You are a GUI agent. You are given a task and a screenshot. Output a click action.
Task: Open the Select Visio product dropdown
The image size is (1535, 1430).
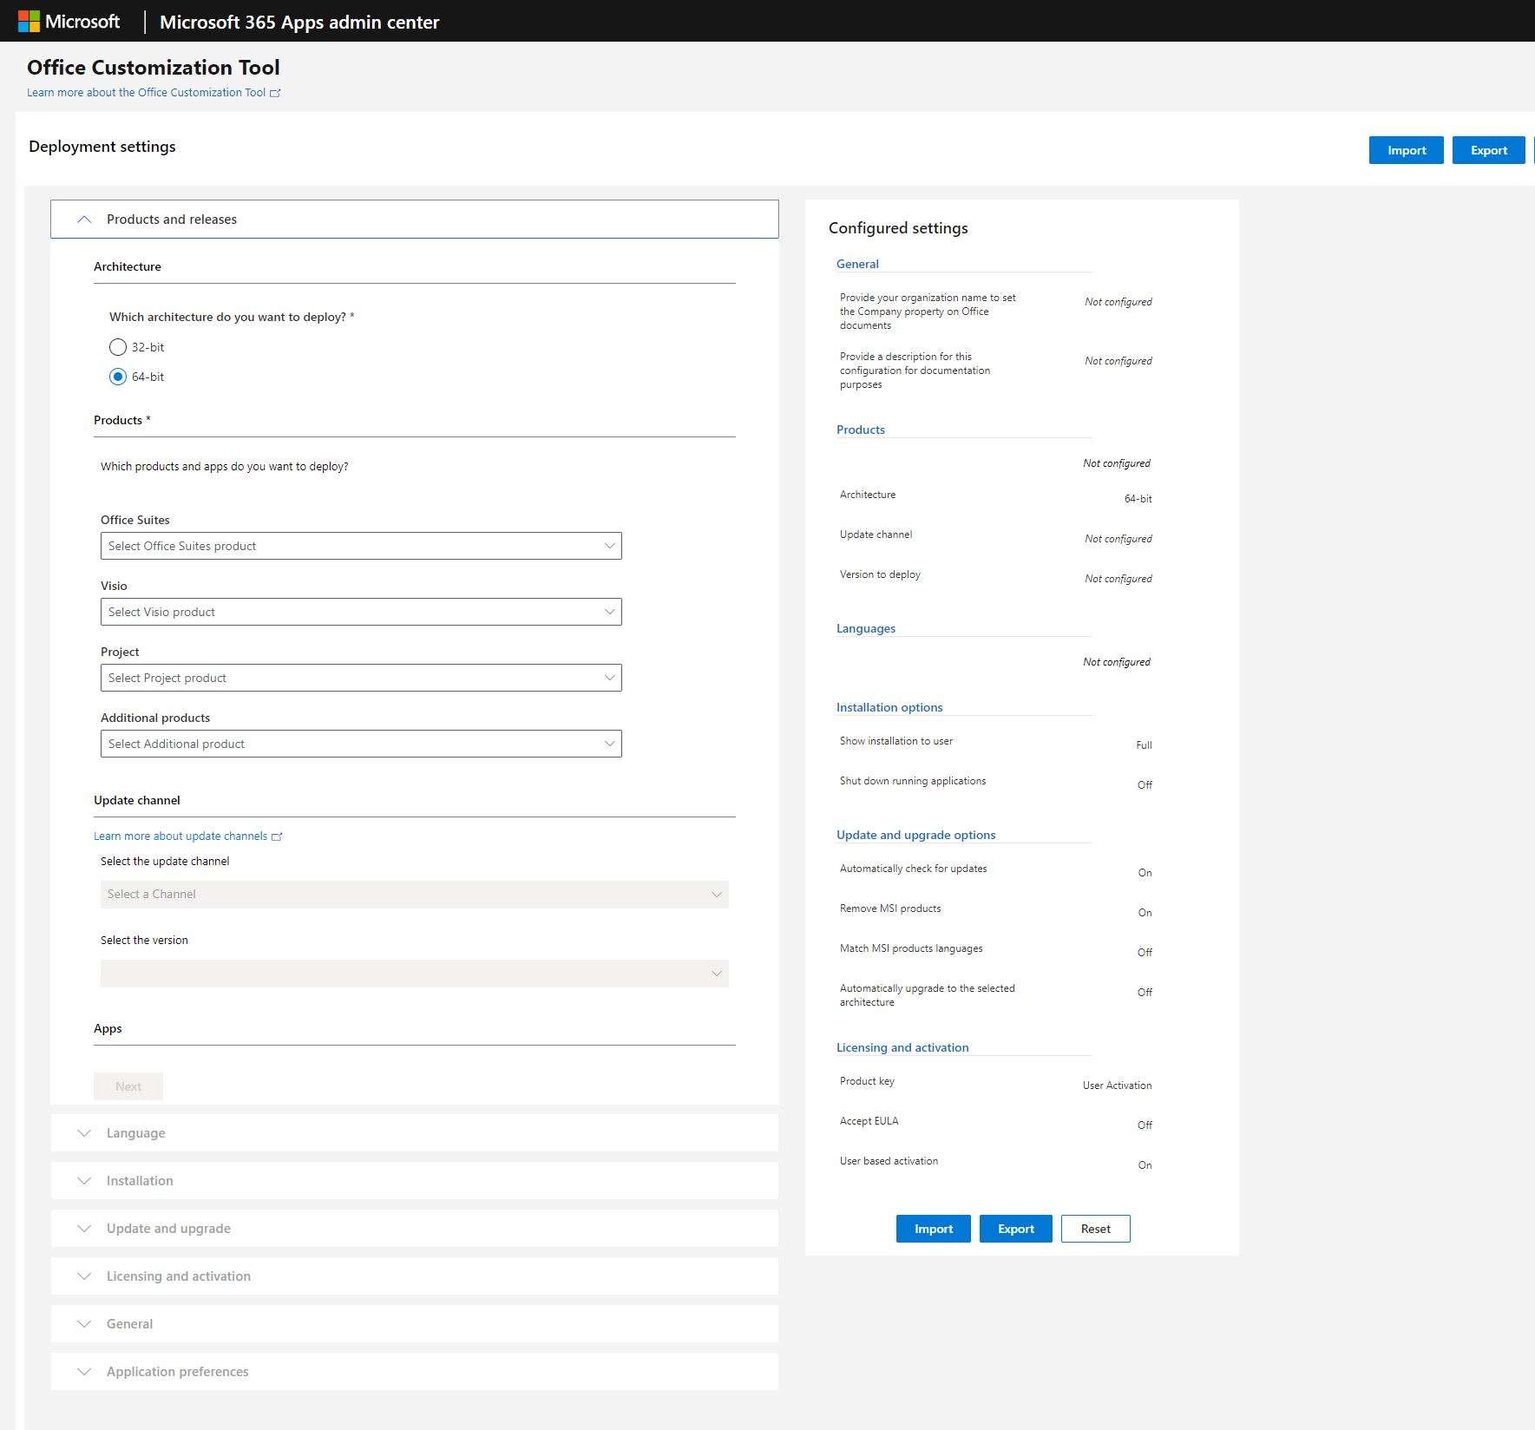[361, 612]
